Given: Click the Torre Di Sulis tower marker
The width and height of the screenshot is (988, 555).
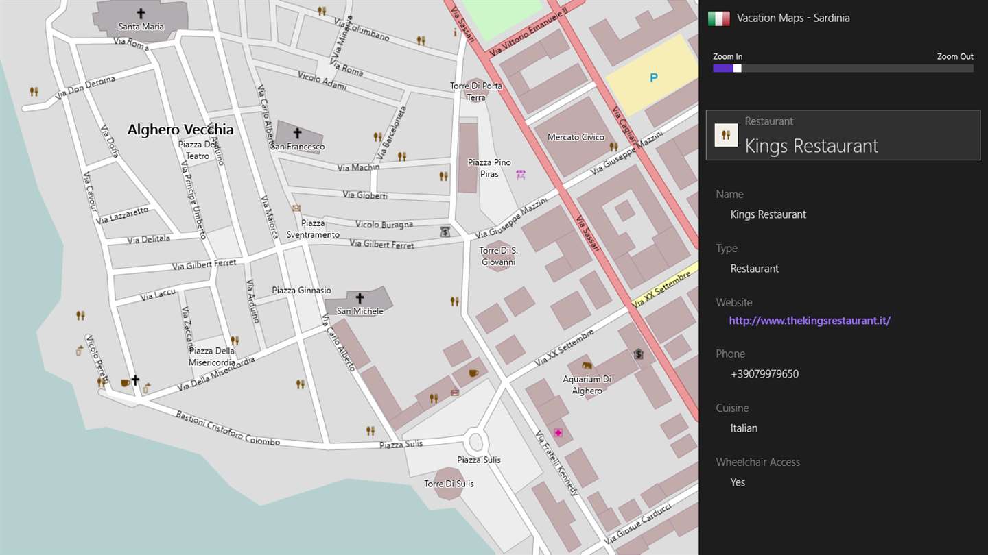Looking at the screenshot, I should pyautogui.click(x=449, y=484).
